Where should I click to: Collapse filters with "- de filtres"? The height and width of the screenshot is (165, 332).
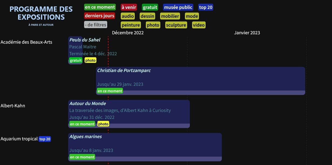[96, 25]
